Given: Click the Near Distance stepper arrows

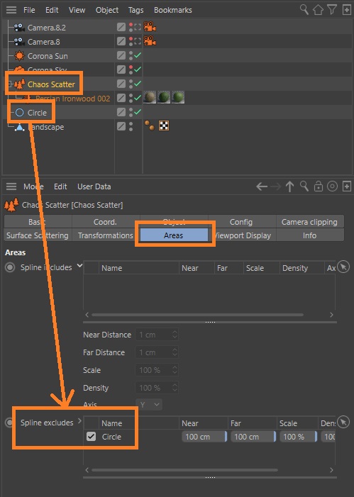Looking at the screenshot, I should click(175, 335).
